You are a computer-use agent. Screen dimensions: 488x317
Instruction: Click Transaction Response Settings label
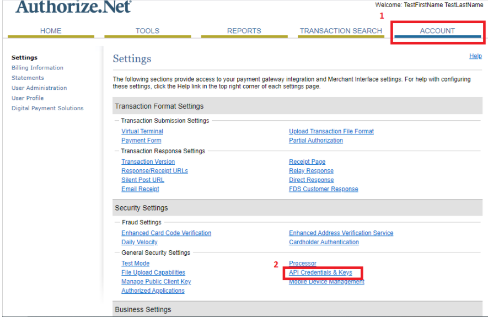pyautogui.click(x=163, y=151)
